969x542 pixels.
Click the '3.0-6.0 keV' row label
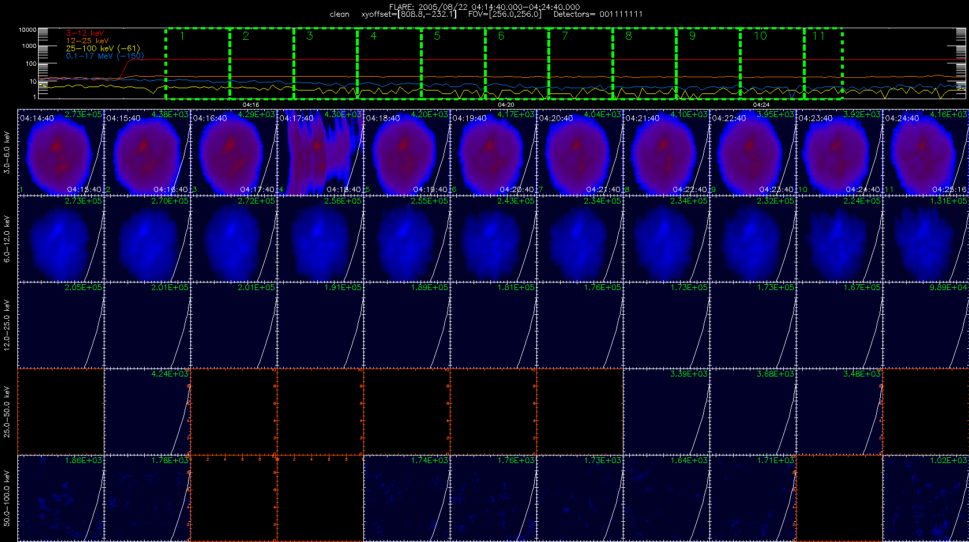(x=7, y=152)
